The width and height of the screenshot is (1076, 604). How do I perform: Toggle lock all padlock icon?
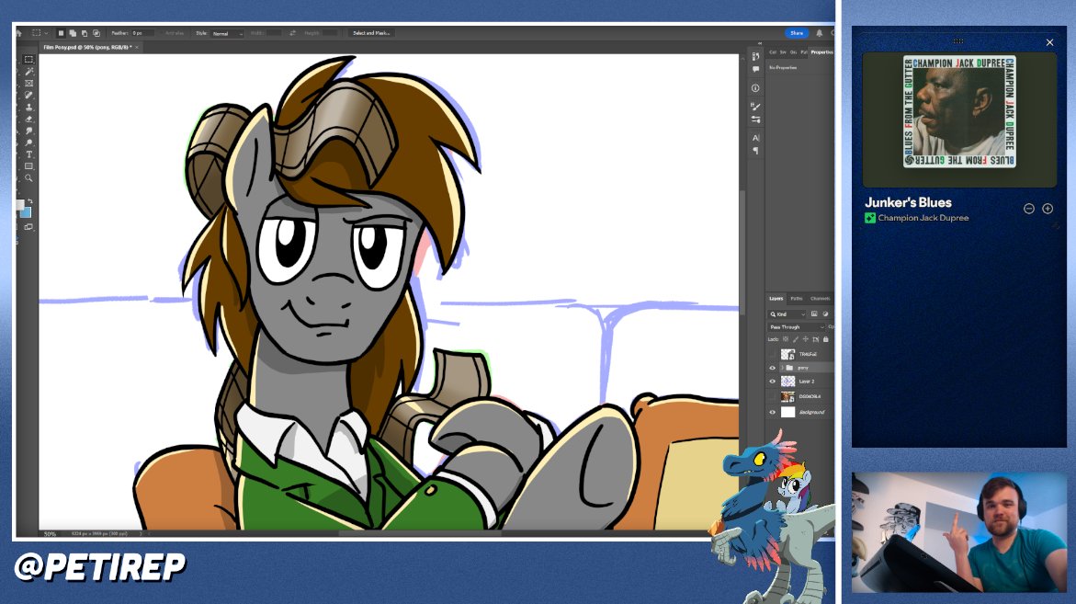[x=825, y=339]
